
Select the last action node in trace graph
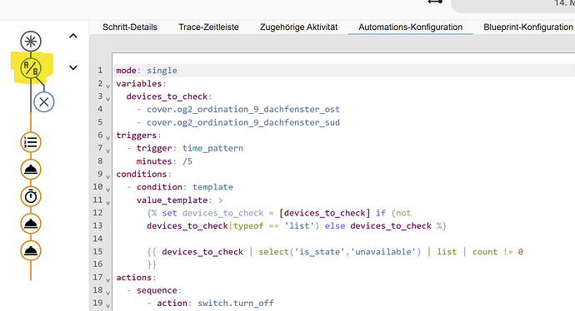(31, 250)
